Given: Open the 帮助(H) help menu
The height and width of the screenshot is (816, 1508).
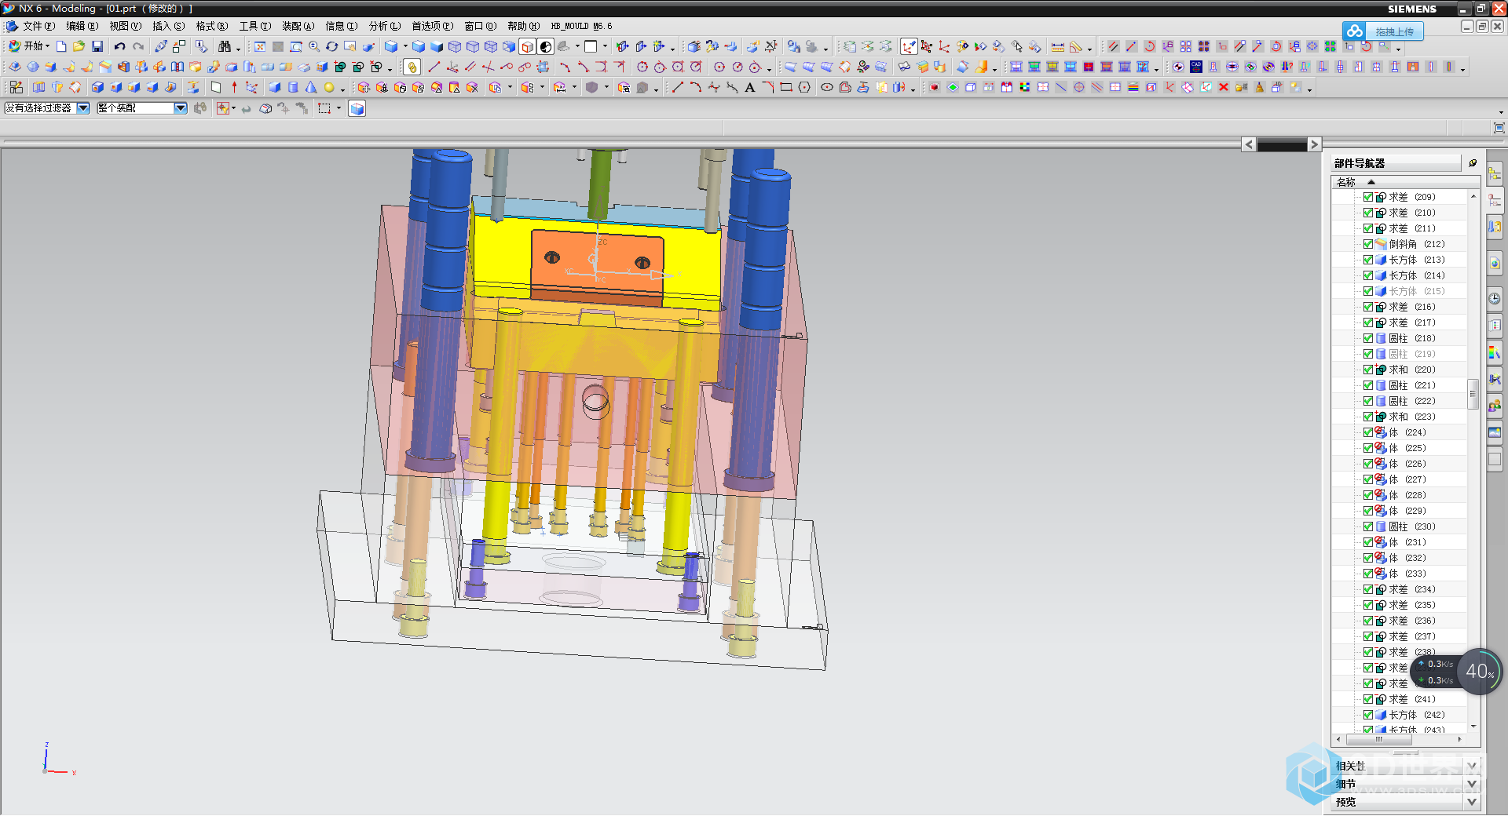Looking at the screenshot, I should click(523, 26).
